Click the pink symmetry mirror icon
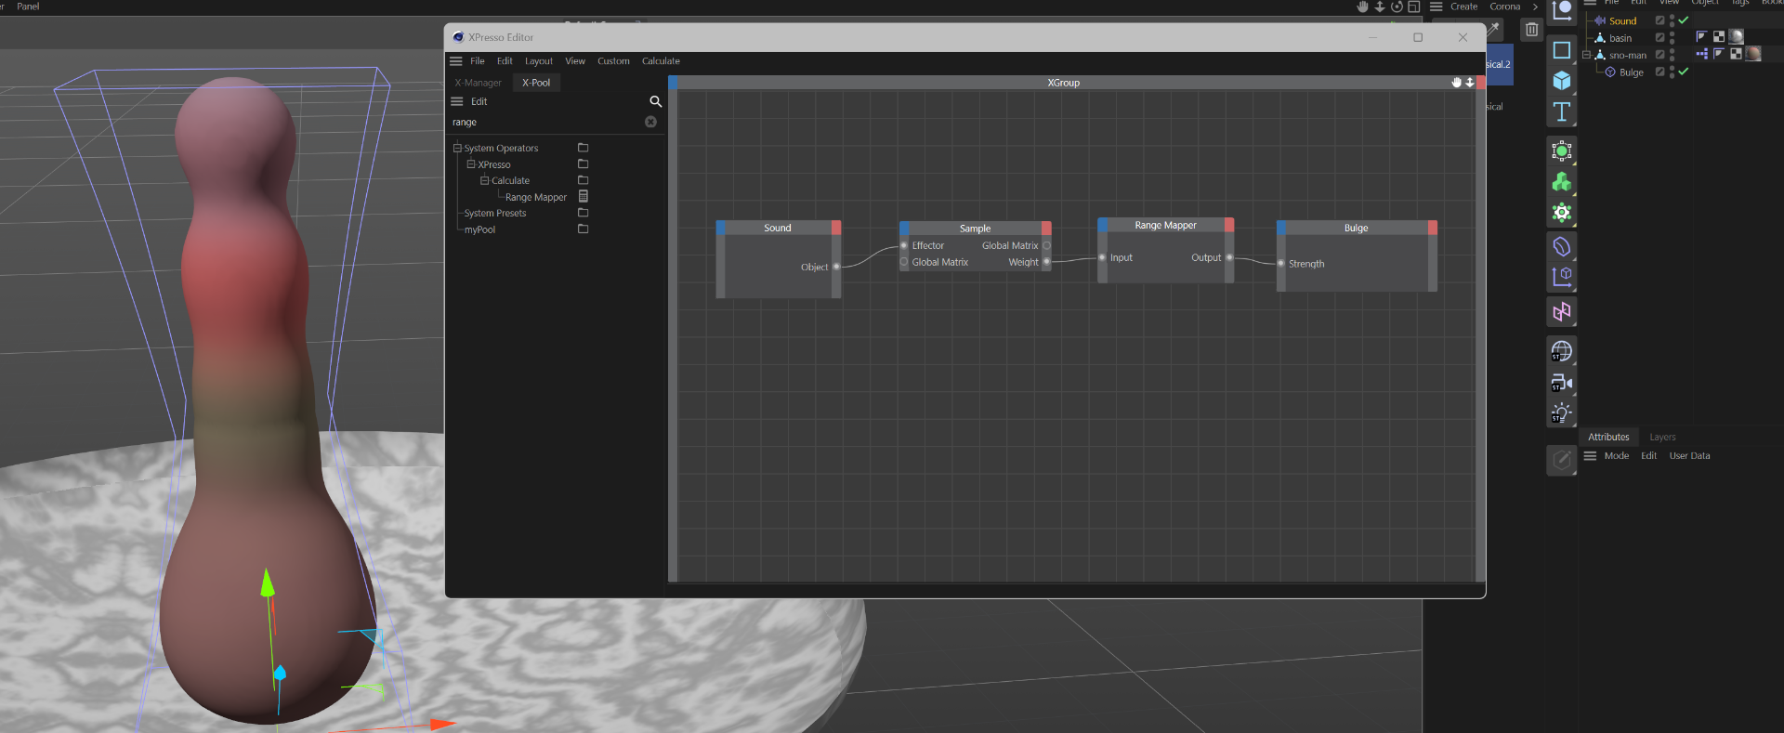This screenshot has height=733, width=1784. [x=1562, y=311]
